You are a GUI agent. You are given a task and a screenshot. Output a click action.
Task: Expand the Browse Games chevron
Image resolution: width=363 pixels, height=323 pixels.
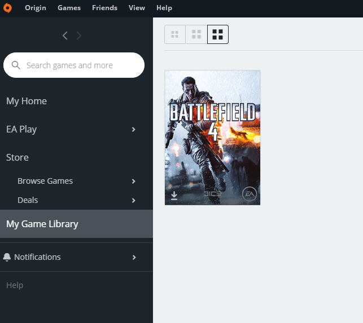click(x=134, y=182)
